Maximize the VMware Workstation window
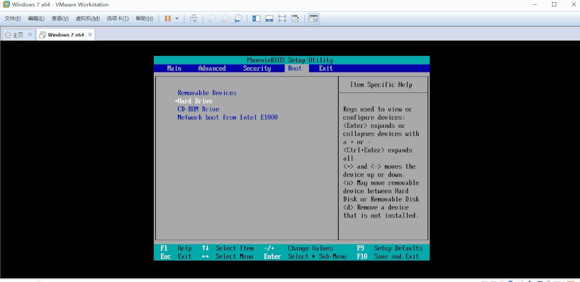The image size is (580, 282). pyautogui.click(x=554, y=4)
